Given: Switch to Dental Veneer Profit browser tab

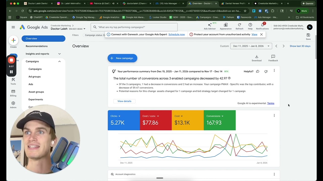Looking at the screenshot, I should [235, 4].
